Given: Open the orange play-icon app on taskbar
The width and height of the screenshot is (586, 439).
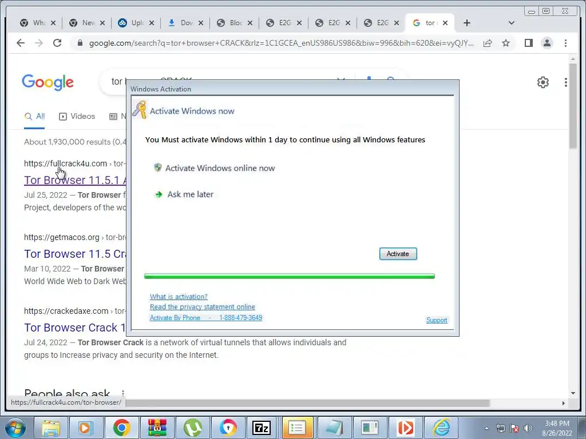Looking at the screenshot, I should coord(406,428).
